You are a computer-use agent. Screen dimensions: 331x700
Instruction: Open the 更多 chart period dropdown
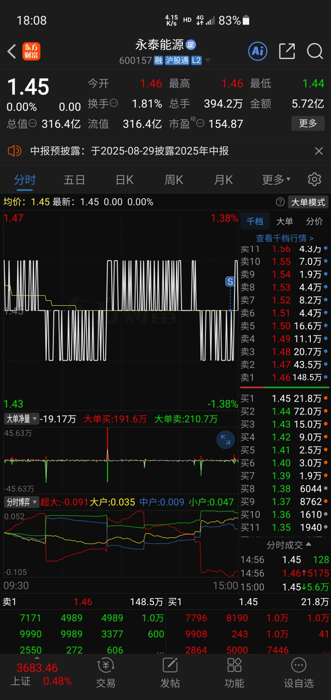click(276, 179)
